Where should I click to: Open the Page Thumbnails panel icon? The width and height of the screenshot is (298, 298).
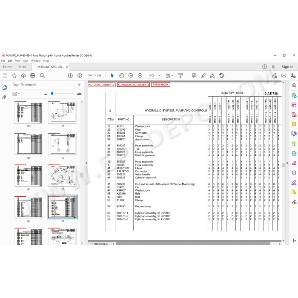[x=5, y=87]
